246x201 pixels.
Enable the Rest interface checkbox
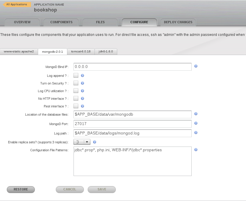[76, 106]
